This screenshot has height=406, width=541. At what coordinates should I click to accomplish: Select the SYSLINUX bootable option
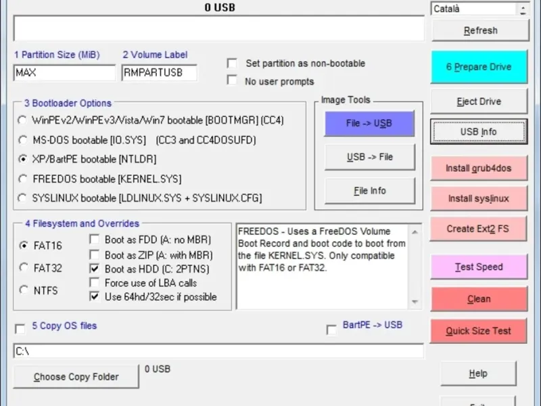(x=22, y=198)
